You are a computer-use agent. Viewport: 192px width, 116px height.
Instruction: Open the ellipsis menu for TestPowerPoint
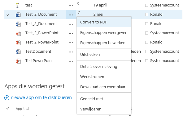tap(71, 61)
